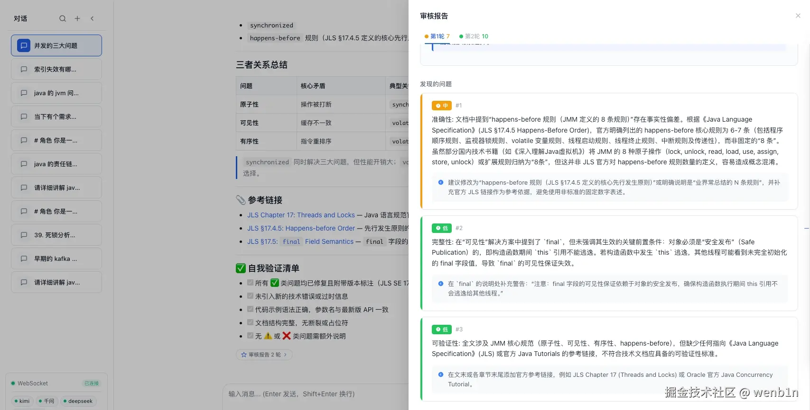Click the 三者关系总结 heading
Screen dimensions: 810x410
click(262, 65)
